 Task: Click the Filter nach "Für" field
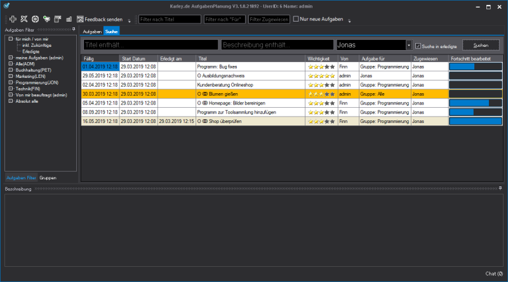coord(225,20)
